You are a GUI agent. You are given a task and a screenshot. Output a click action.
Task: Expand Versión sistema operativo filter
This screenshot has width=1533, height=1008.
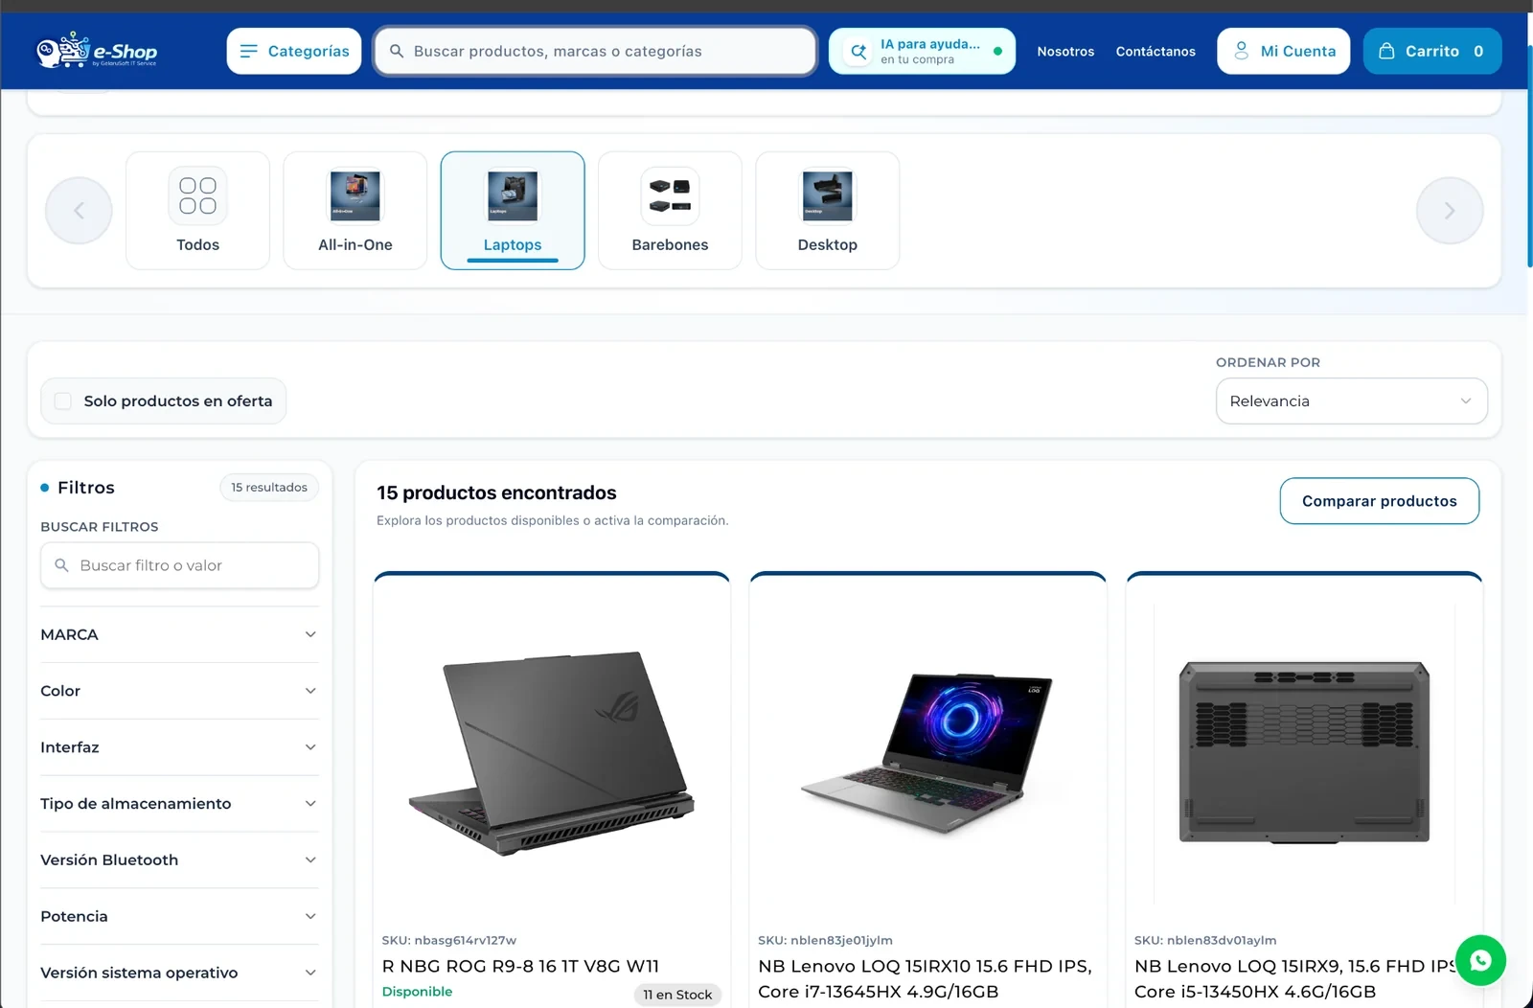coord(179,973)
